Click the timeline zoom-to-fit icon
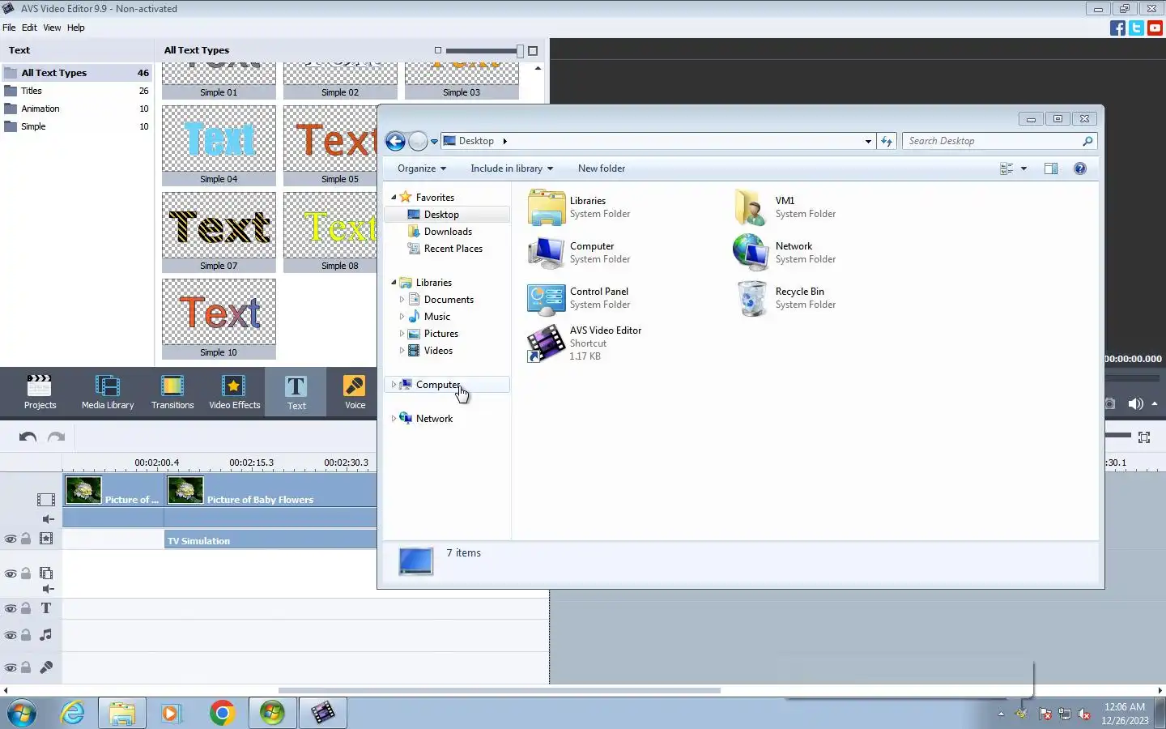 (1144, 437)
